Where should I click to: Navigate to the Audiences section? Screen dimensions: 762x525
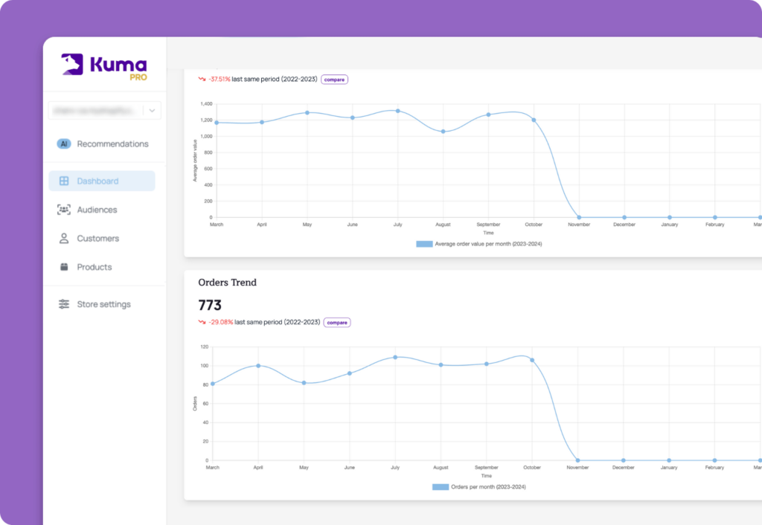click(x=97, y=210)
